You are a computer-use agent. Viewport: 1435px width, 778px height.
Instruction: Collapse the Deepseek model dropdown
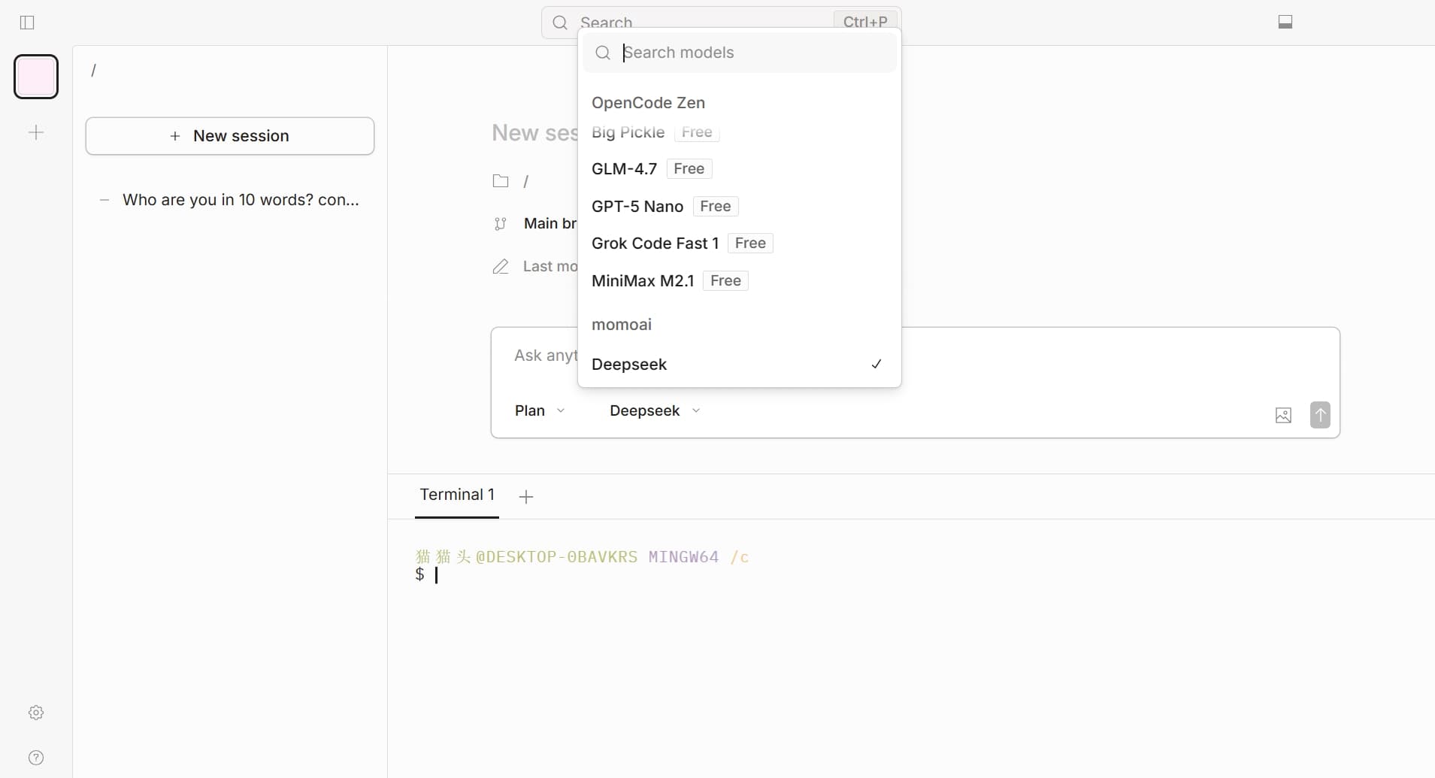pos(654,411)
